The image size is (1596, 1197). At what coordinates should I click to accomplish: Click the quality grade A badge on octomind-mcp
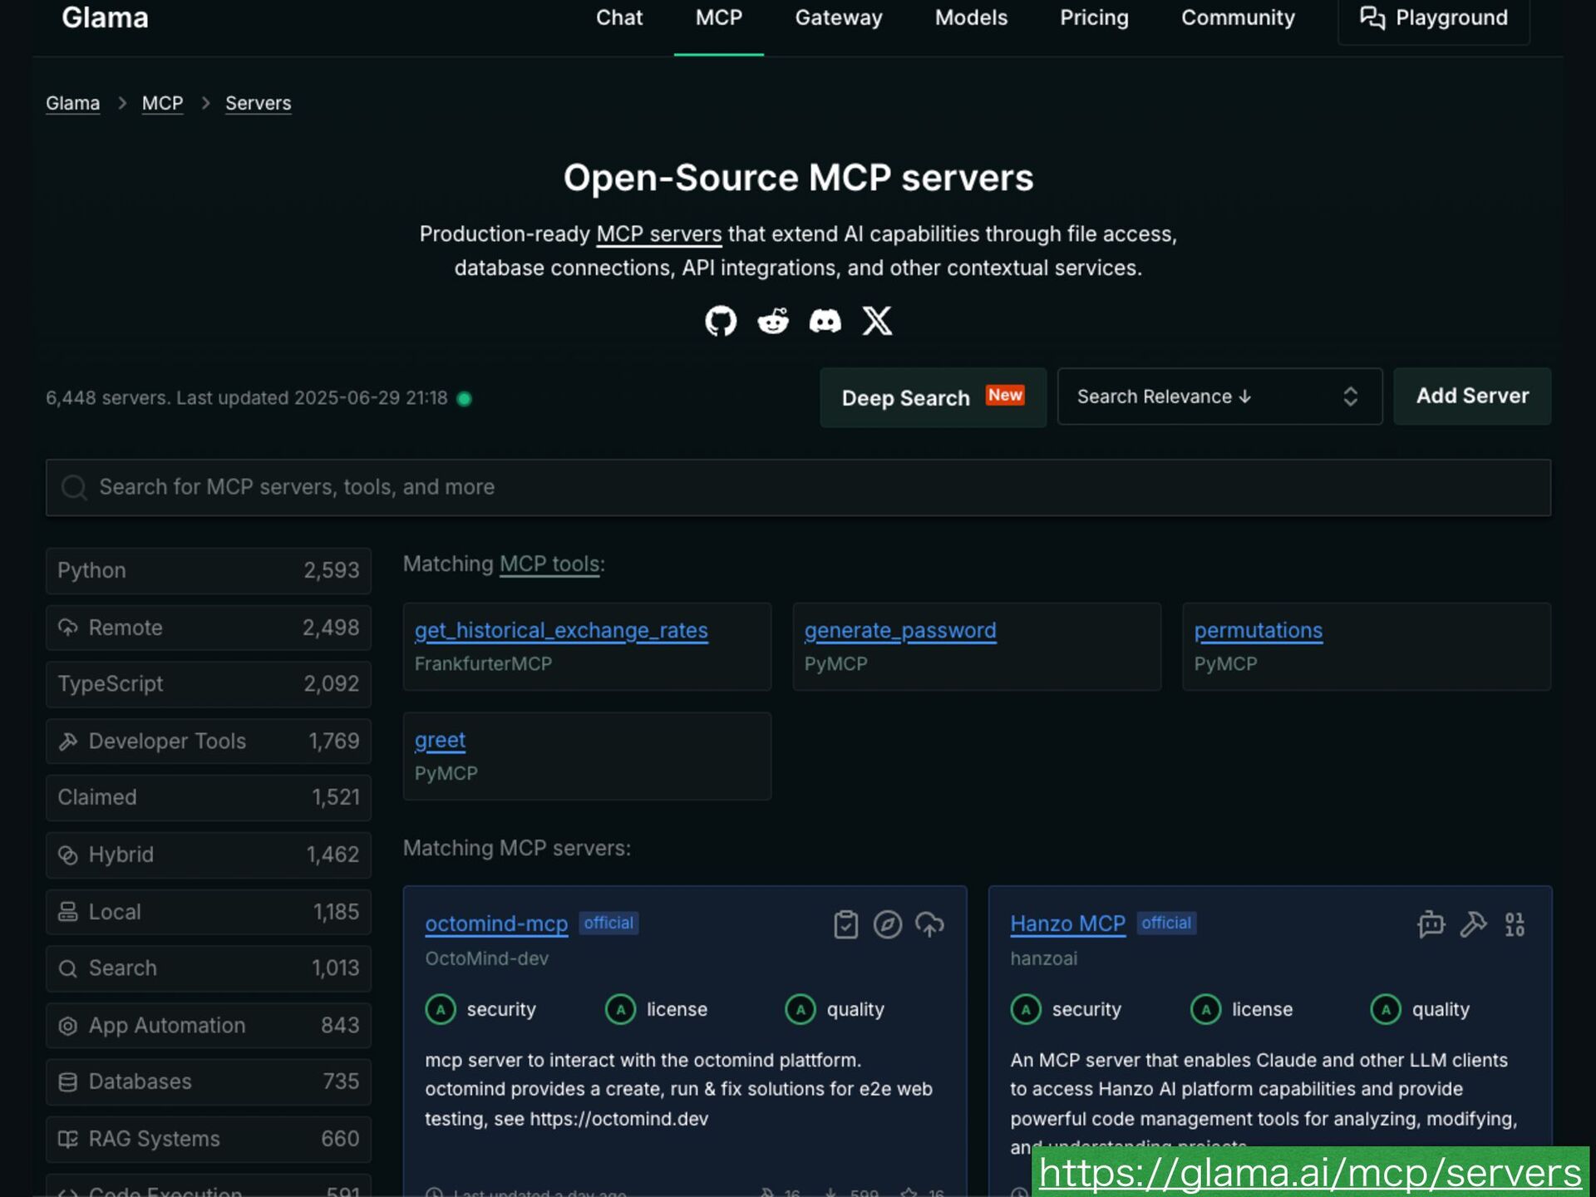click(800, 1009)
